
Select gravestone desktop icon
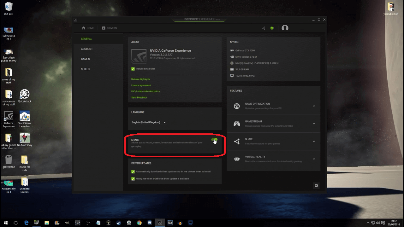coord(9,161)
